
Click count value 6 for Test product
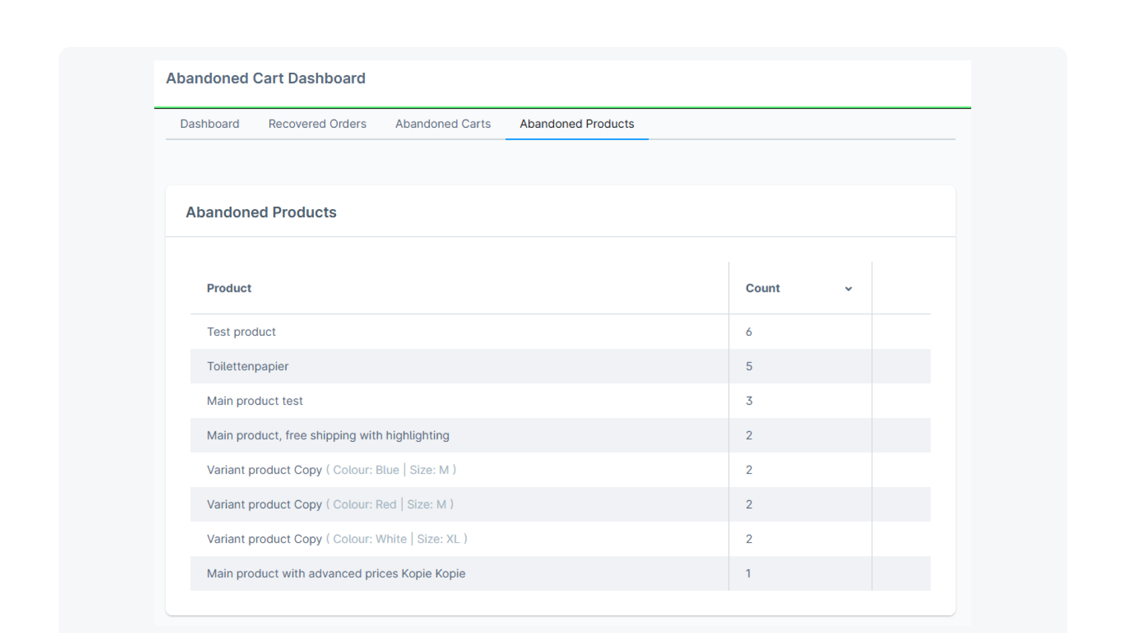tap(748, 332)
